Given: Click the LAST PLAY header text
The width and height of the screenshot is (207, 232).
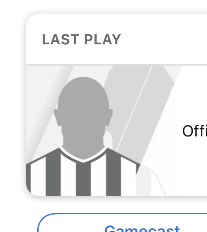Looking at the screenshot, I should 81,40.
